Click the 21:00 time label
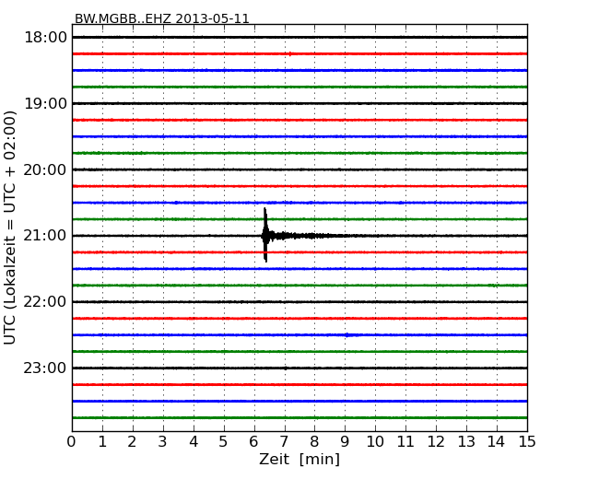The width and height of the screenshot is (599, 479). (x=45, y=236)
